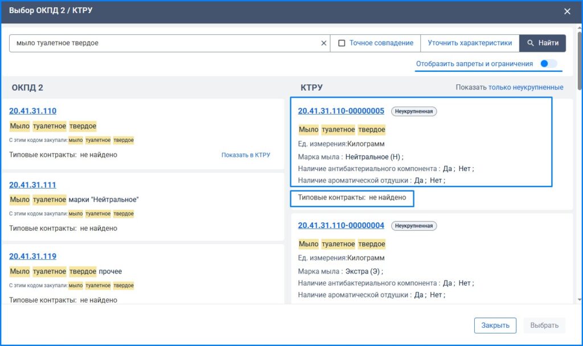Image resolution: width=583 pixels, height=346 pixels.
Task: Click Ед. измерения:Килограмм under code 00000004
Action: click(x=341, y=258)
